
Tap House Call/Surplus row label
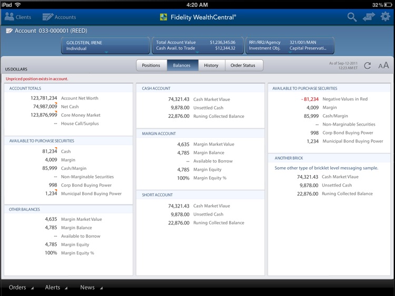coord(80,124)
